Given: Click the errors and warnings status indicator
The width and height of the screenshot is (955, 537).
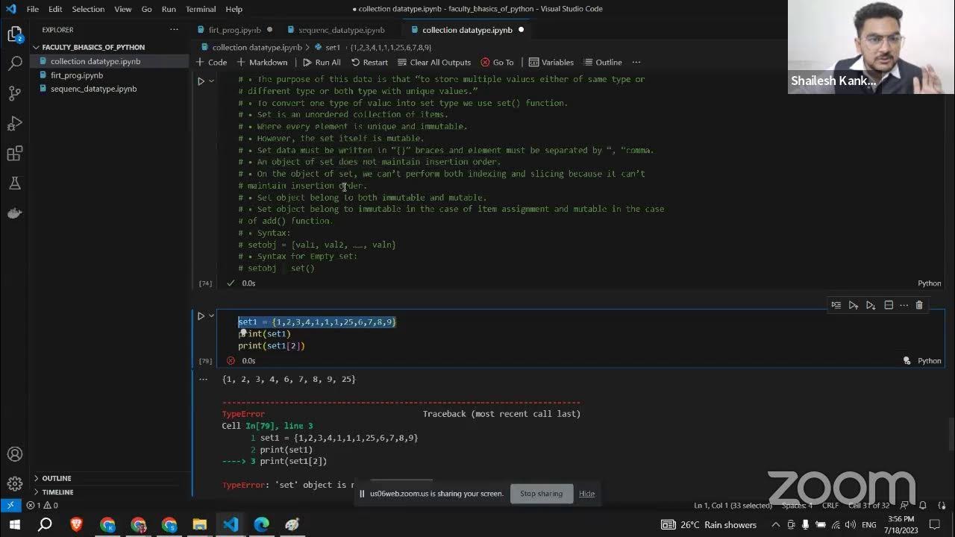Looking at the screenshot, I should point(43,506).
